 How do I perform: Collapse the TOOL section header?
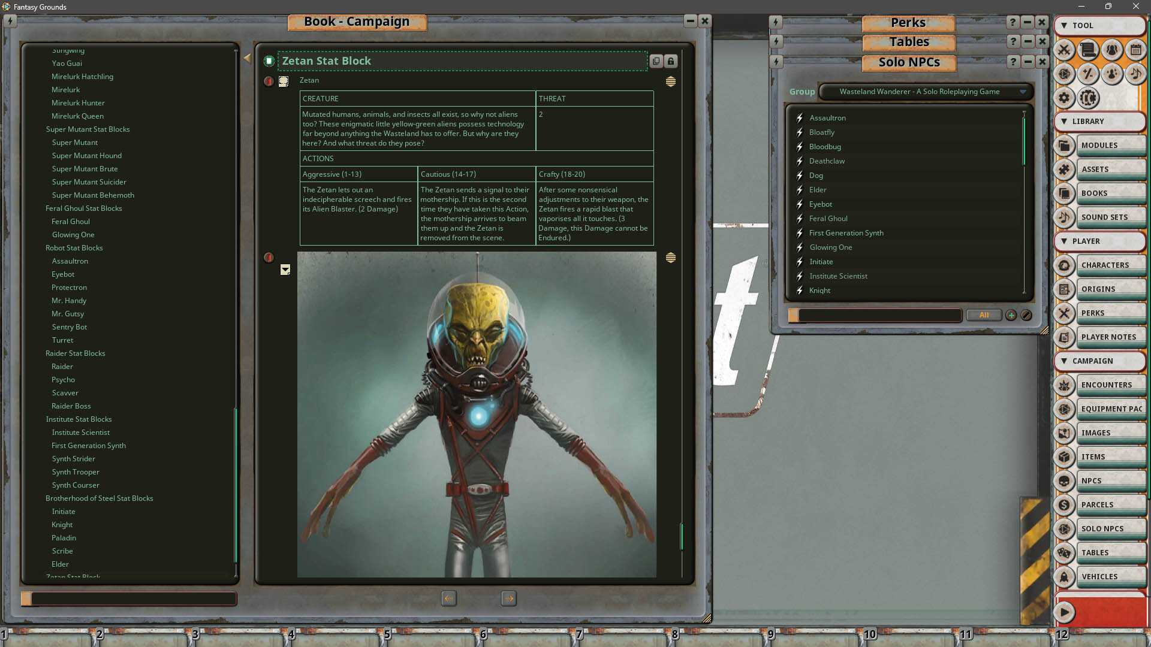[1099, 26]
